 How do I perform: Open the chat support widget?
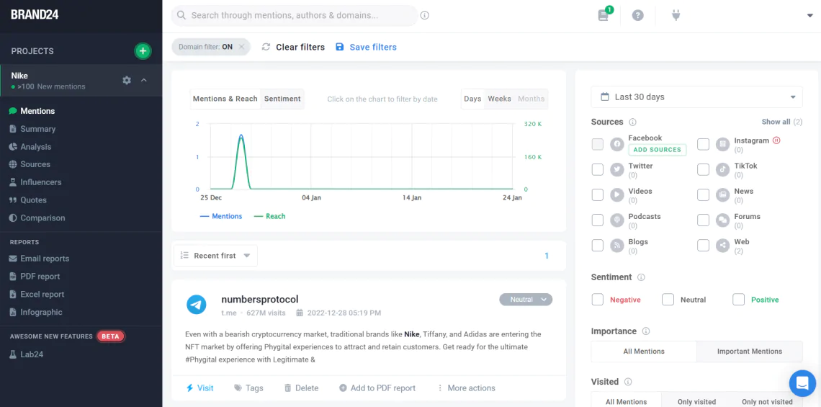point(802,383)
